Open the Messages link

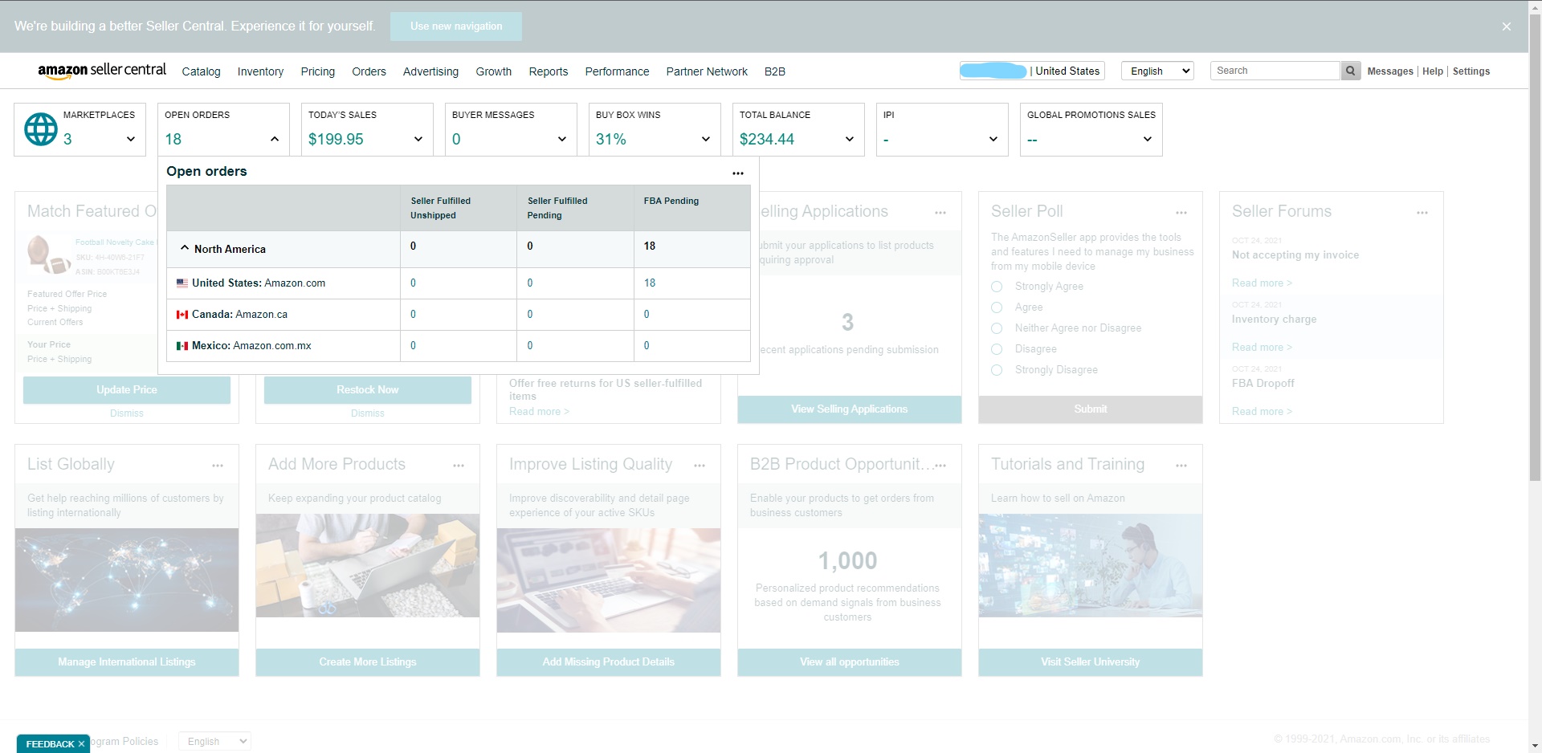pyautogui.click(x=1390, y=71)
